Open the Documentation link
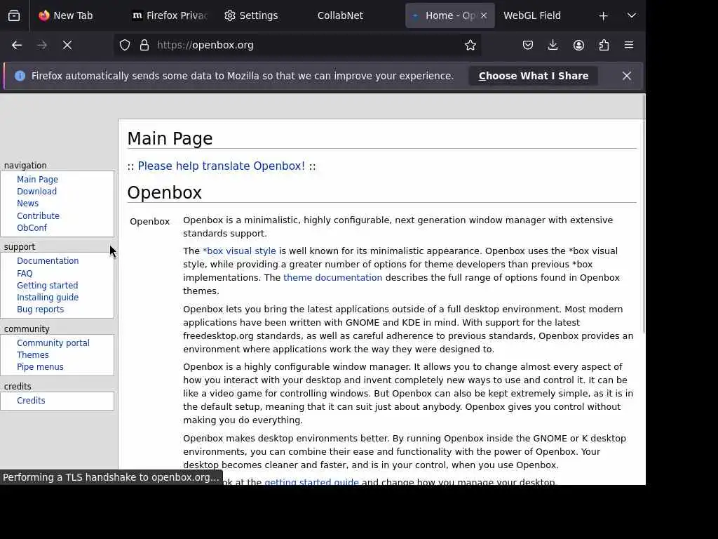 [48, 261]
